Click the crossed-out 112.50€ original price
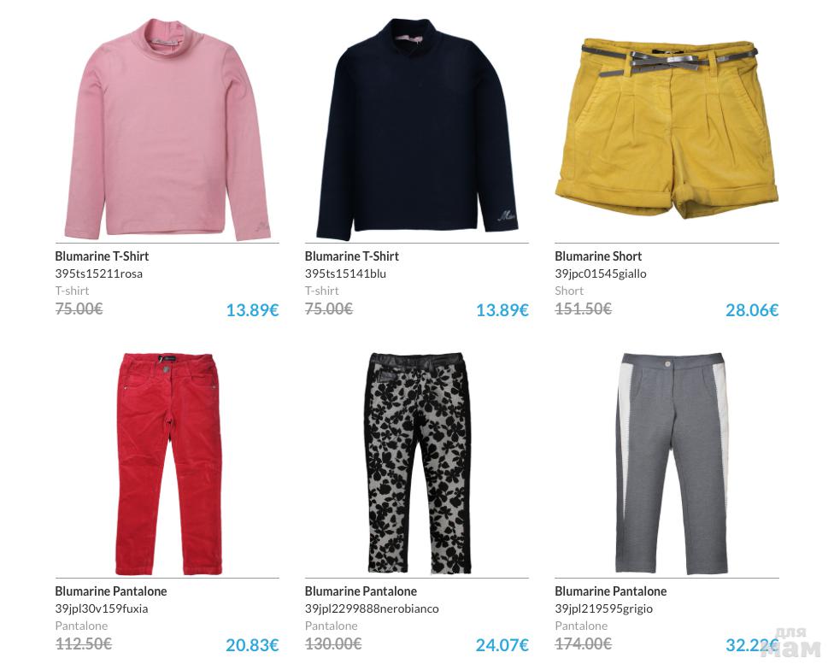The width and height of the screenshot is (834, 670). point(84,644)
